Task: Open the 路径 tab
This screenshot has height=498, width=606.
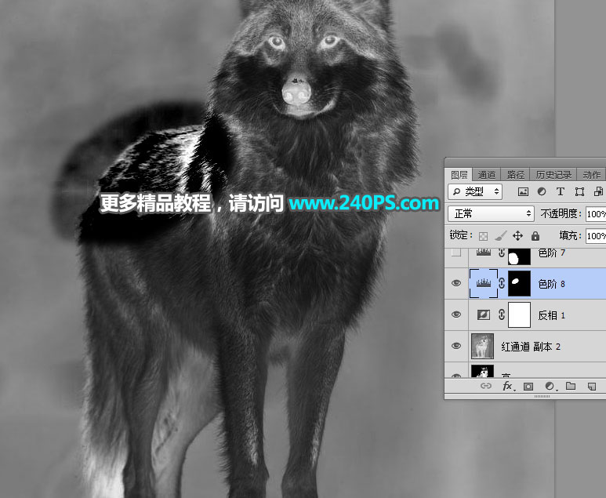Action: tap(516, 175)
